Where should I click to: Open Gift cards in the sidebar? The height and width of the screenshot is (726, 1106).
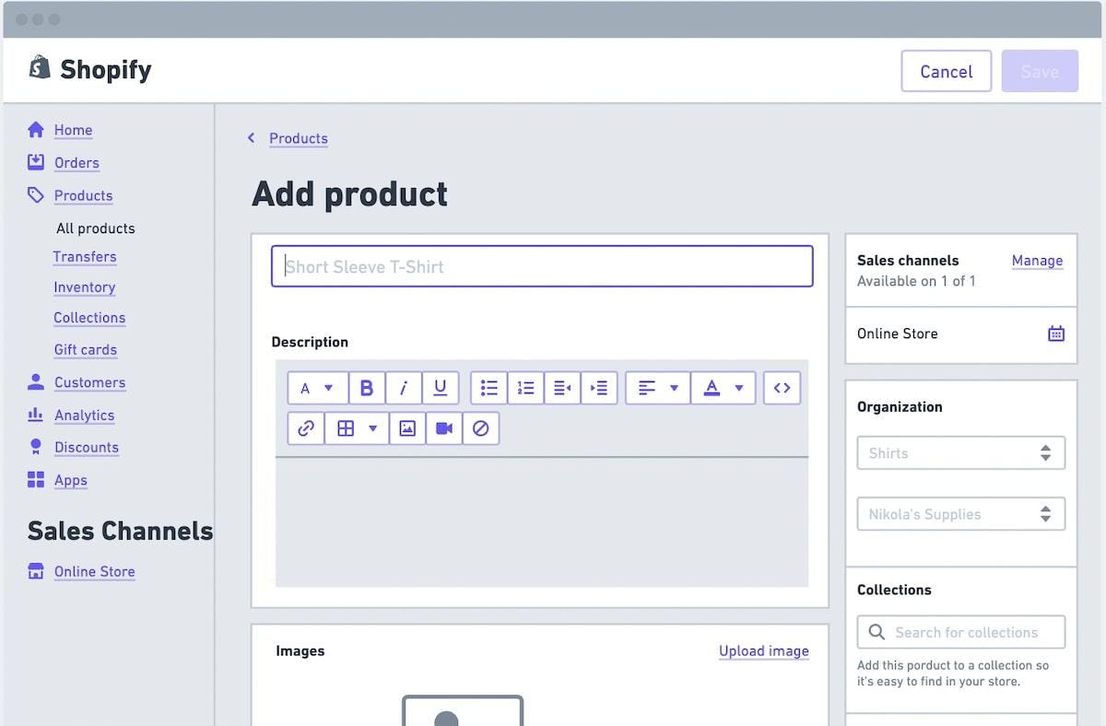pos(86,350)
